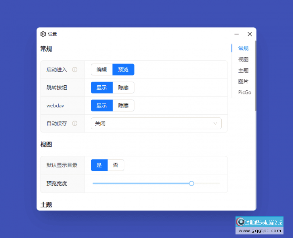Choose 否 for 默认显示目录
The width and height of the screenshot is (293, 238).
click(x=116, y=165)
